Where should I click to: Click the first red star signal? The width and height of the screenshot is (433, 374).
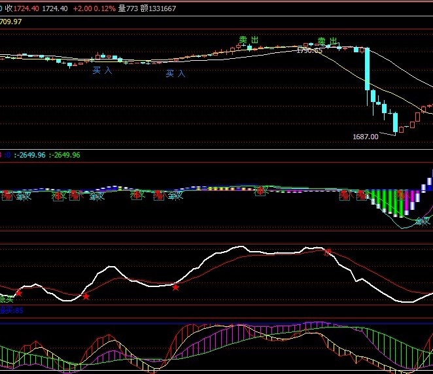(18, 293)
